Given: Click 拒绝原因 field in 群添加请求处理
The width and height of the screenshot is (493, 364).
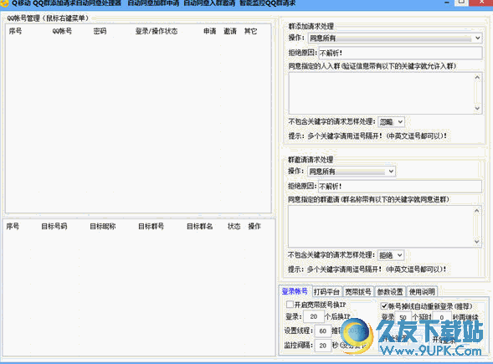Looking at the screenshot, I should click(400, 53).
